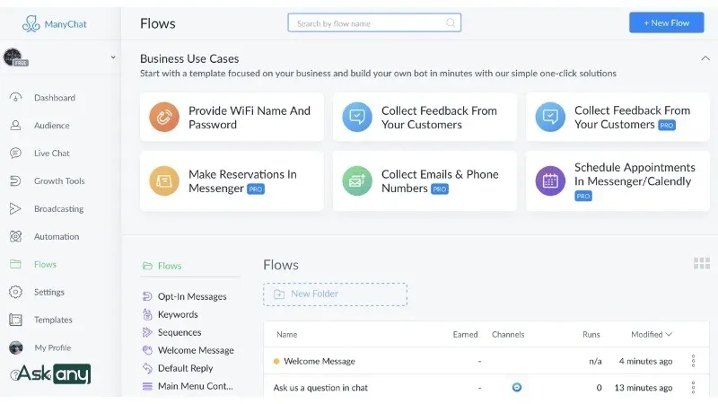718x404 pixels.
Task: Click the ManyChat logo icon
Action: point(31,24)
